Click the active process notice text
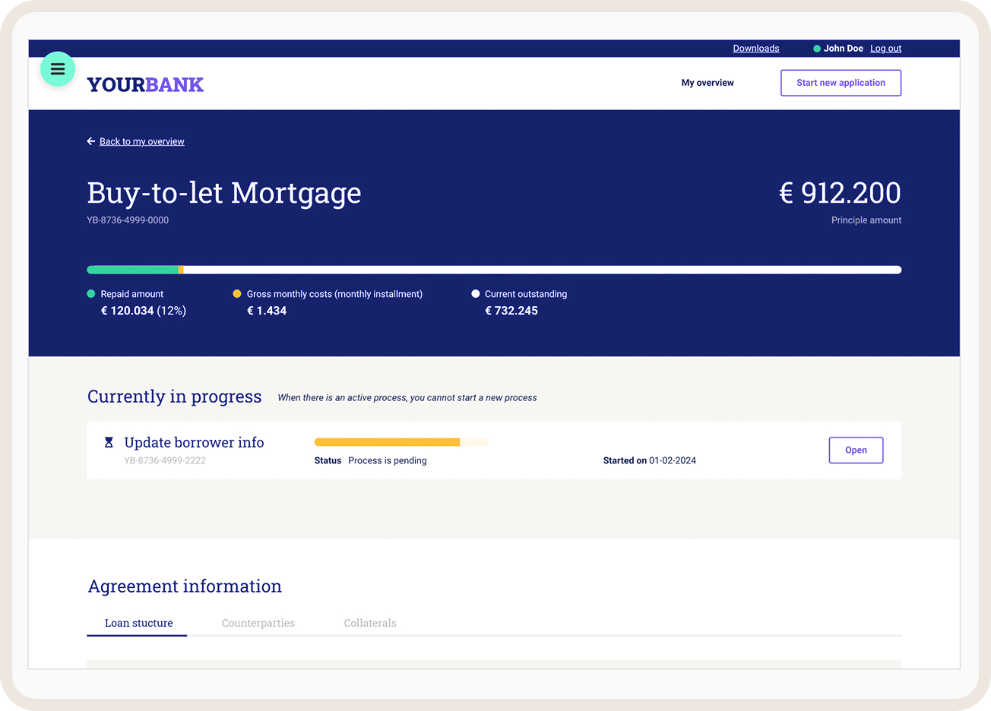The height and width of the screenshot is (711, 991). [x=407, y=397]
